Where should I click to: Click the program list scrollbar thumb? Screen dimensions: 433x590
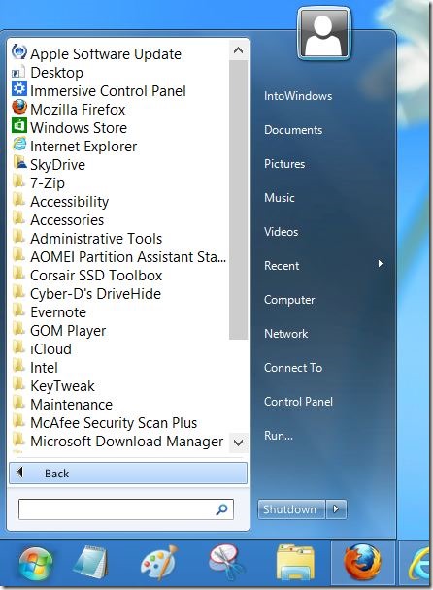click(238, 200)
